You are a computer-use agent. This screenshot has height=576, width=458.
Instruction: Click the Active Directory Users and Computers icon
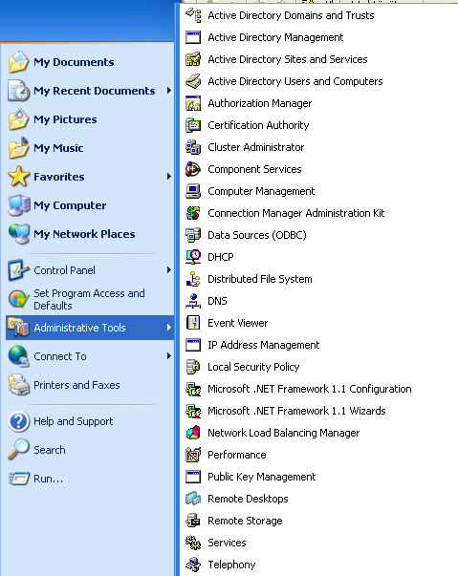click(x=193, y=81)
